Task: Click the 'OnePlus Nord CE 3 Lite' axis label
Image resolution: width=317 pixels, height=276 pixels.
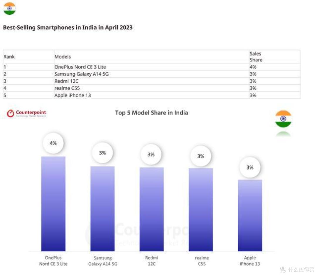Action: pyautogui.click(x=53, y=261)
